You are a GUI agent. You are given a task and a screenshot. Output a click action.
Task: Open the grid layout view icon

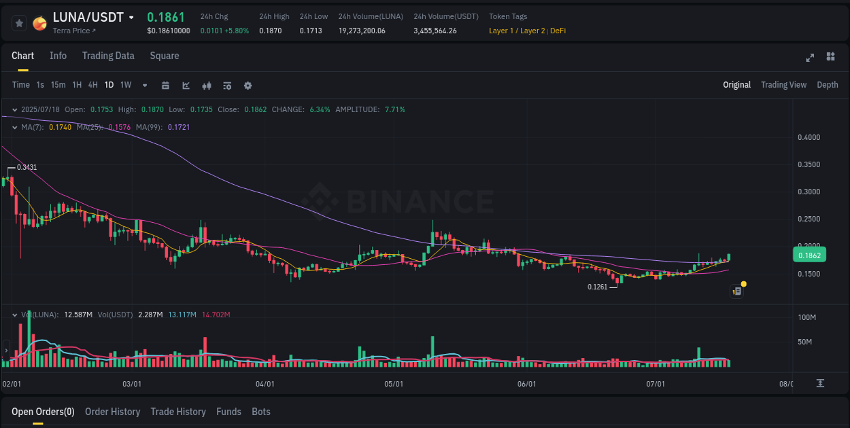[x=830, y=58]
